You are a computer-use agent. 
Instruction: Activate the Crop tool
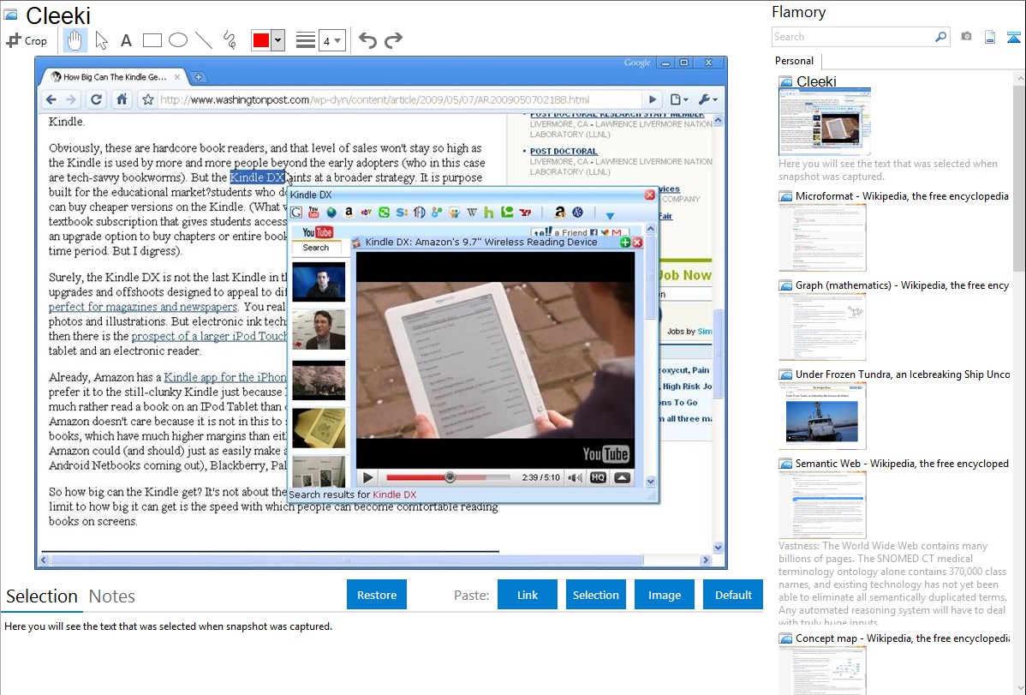coord(27,40)
